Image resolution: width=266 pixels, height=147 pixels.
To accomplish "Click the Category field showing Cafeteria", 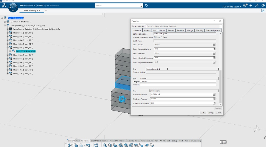I will 178,81.
